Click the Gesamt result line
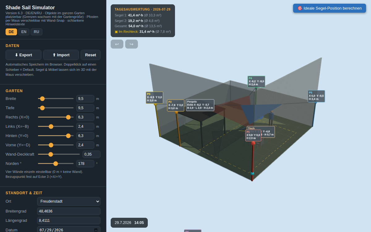This screenshot has width=371, height=232. [138, 26]
